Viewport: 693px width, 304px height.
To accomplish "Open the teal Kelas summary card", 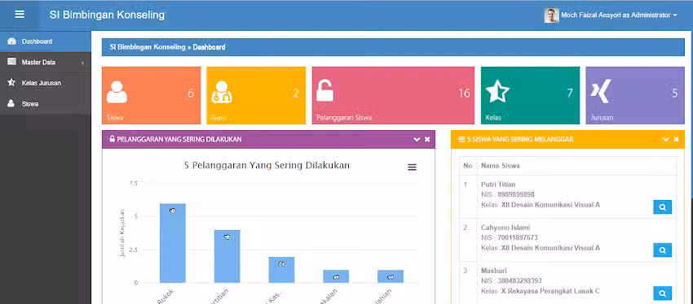I will click(530, 95).
